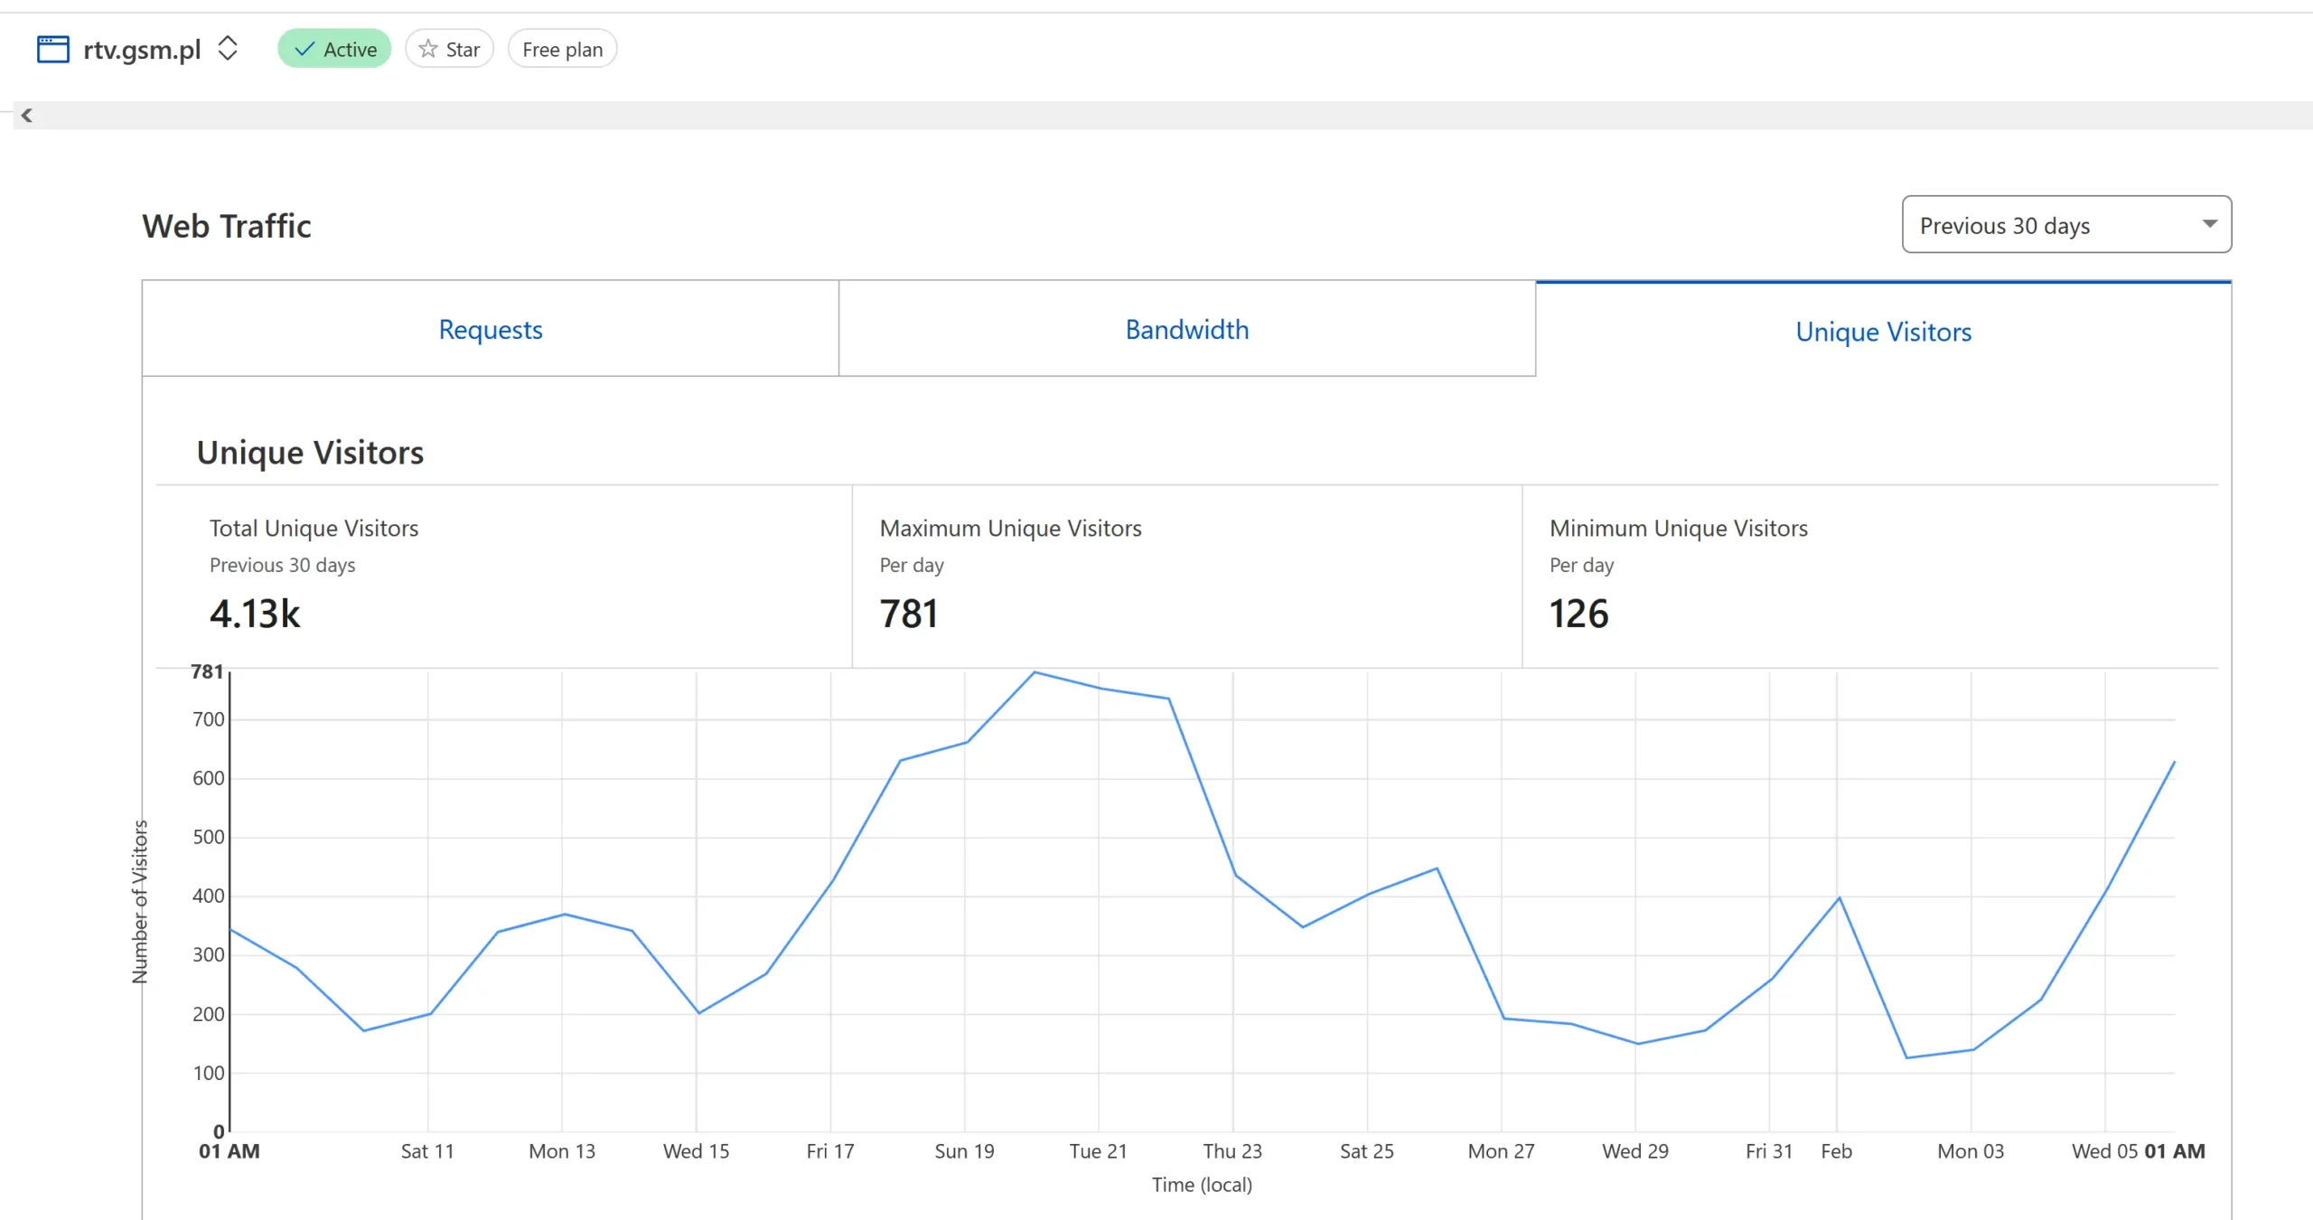Click the Free plan badge
Image resolution: width=2313 pixels, height=1220 pixels.
(562, 49)
